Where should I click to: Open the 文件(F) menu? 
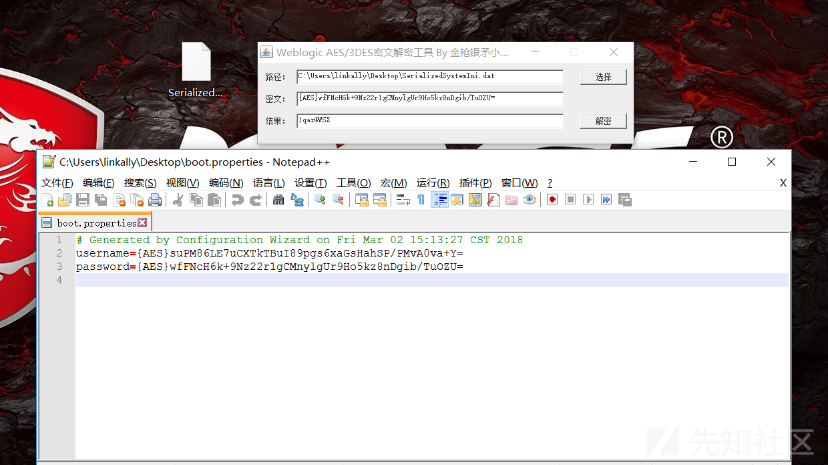[x=57, y=183]
